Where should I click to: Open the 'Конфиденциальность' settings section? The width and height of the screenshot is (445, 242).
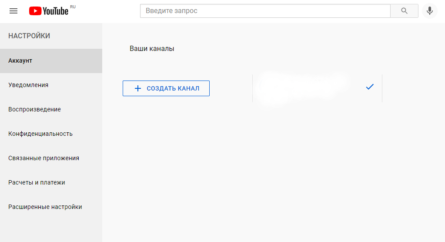51,134
